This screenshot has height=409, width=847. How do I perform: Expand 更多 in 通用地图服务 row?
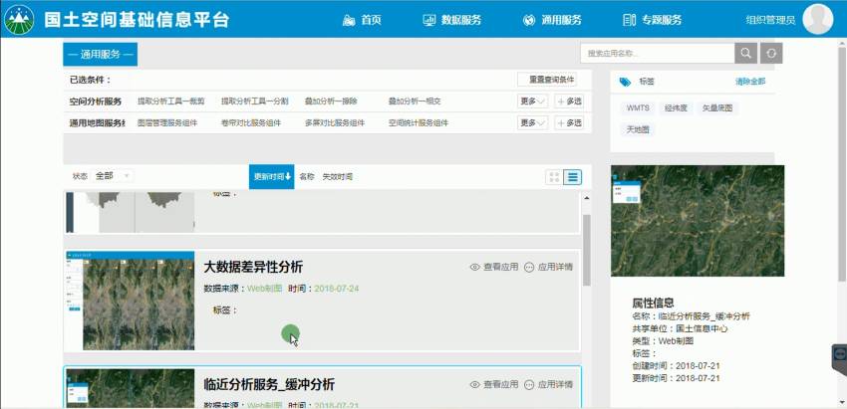coord(533,123)
